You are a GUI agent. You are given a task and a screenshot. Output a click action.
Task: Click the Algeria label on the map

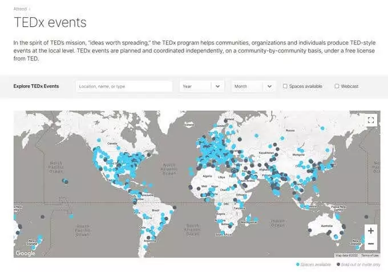coord(207,176)
